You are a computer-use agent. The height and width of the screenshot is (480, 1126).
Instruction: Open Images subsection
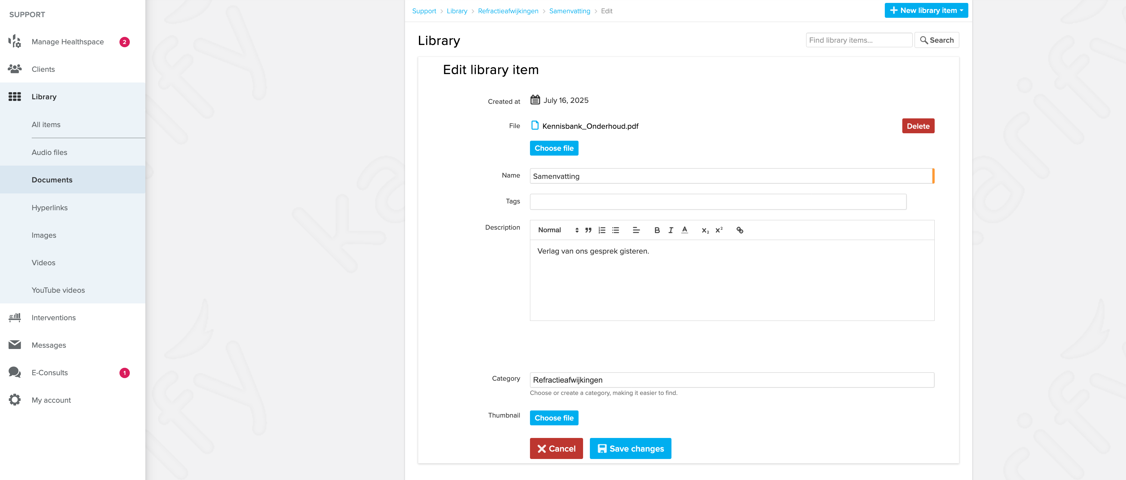(x=44, y=235)
